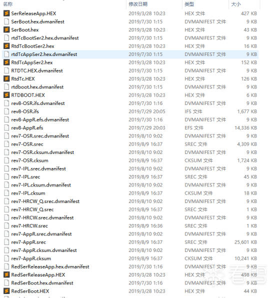Select file name rtdTcAppSer2.hex.dvmanifest
Viewport: 277px width, 298px height.
coord(44,54)
